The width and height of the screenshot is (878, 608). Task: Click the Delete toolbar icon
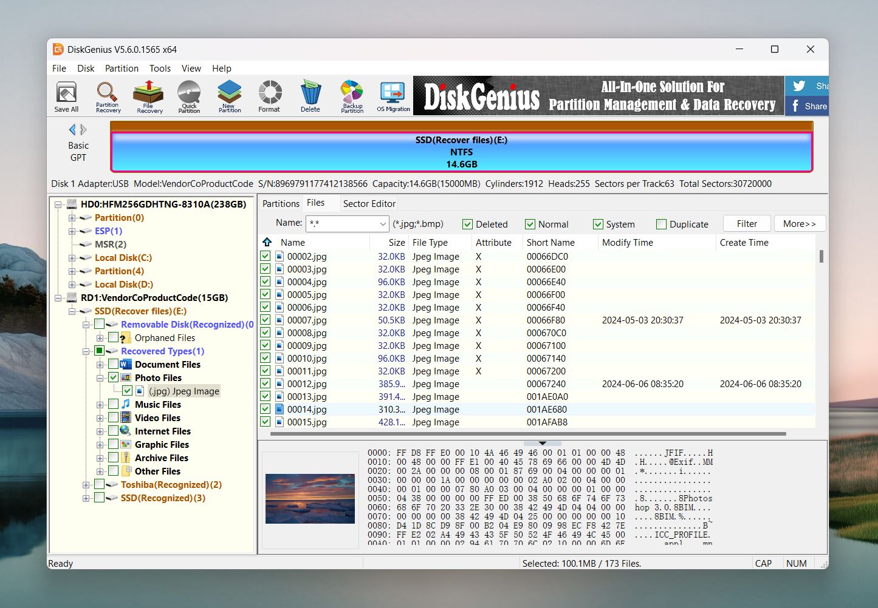[x=310, y=96]
